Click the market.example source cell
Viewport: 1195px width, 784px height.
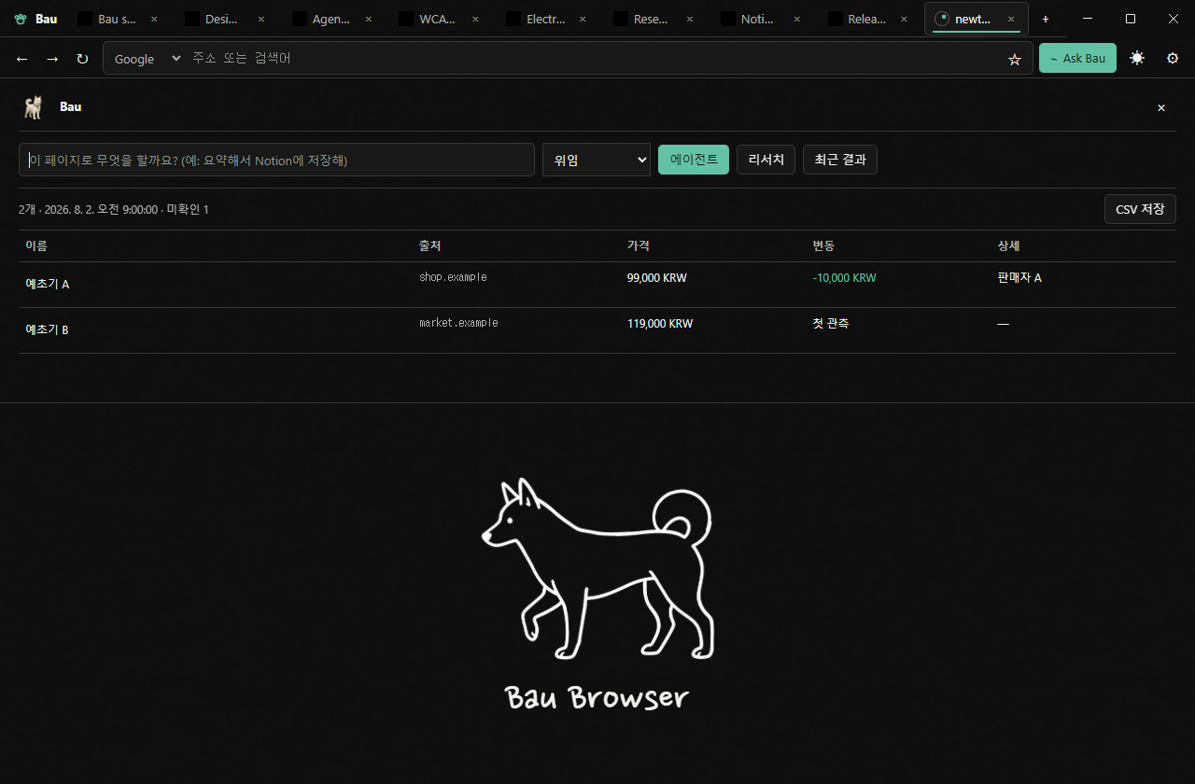point(458,323)
